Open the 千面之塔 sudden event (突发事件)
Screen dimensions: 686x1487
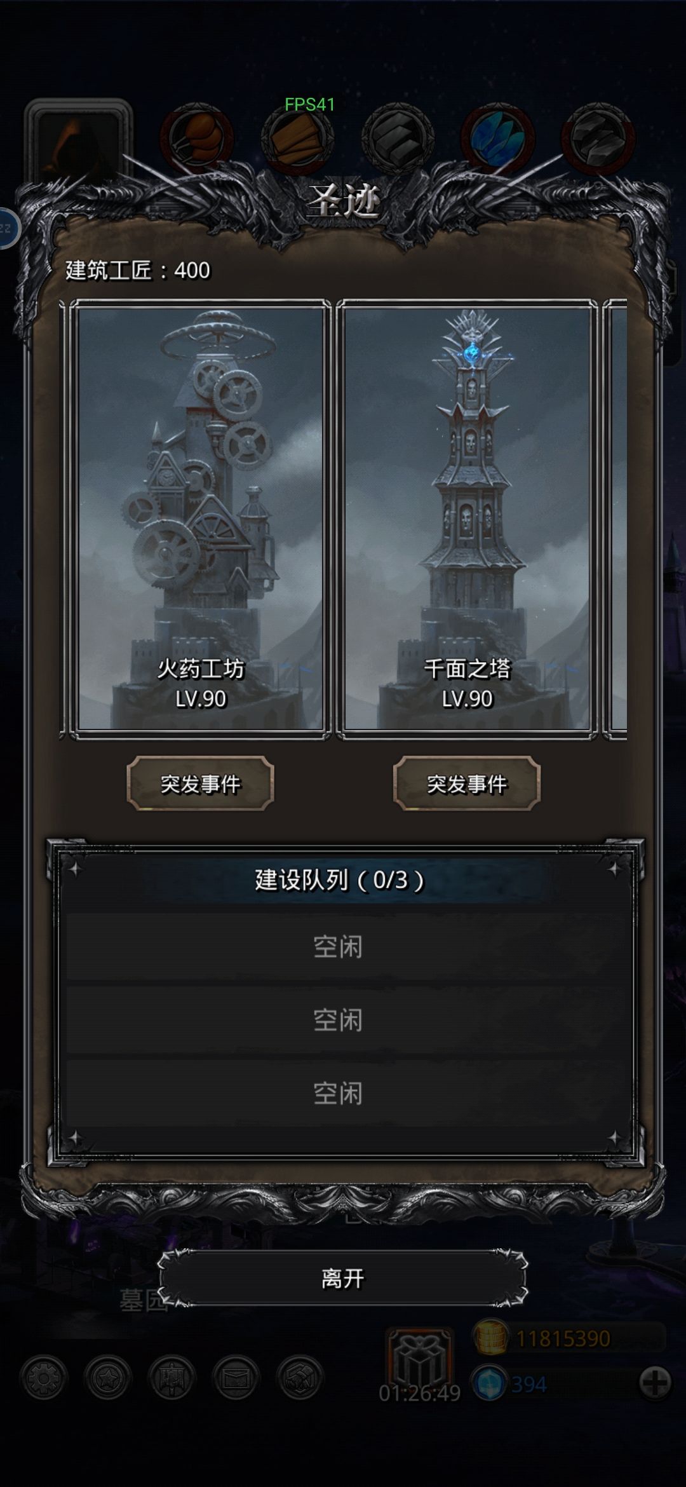[467, 783]
